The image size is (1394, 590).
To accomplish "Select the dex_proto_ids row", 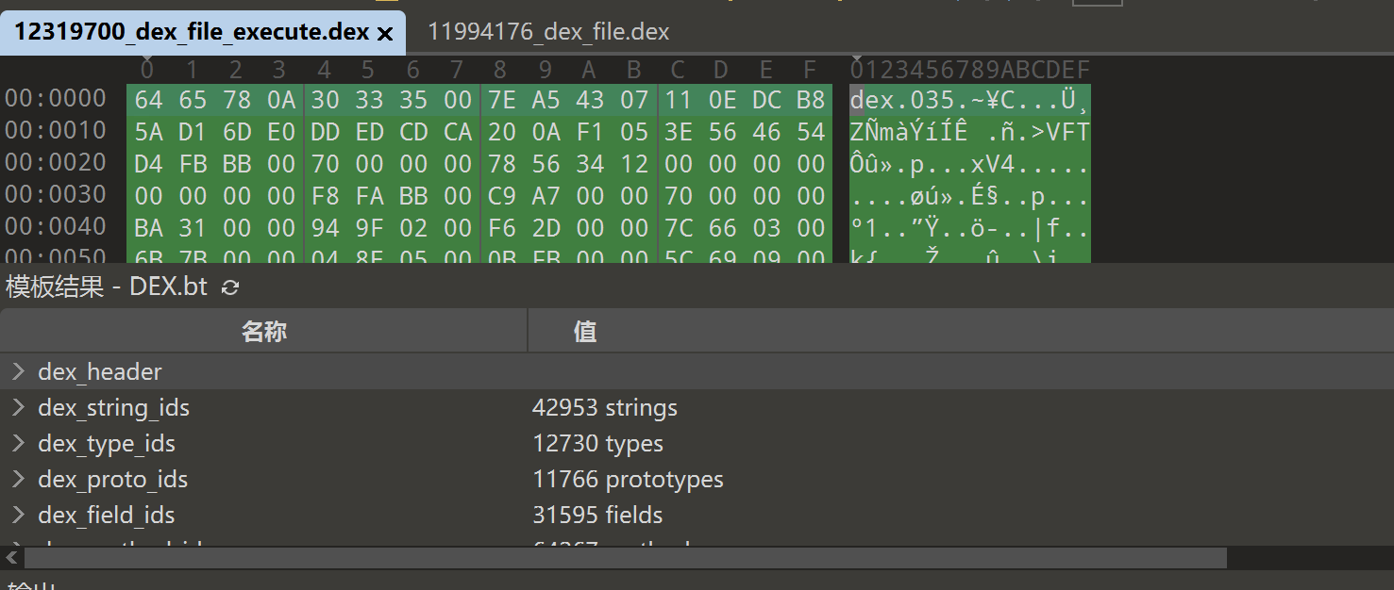I will [x=697, y=479].
